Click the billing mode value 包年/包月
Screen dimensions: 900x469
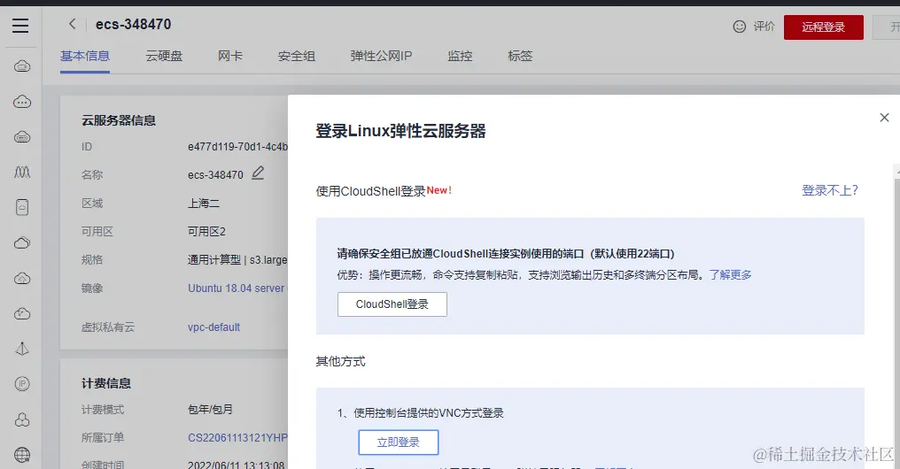pyautogui.click(x=210, y=410)
